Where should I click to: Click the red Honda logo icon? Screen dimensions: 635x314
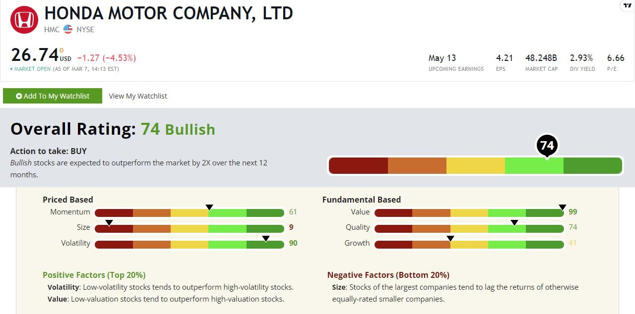pos(24,20)
